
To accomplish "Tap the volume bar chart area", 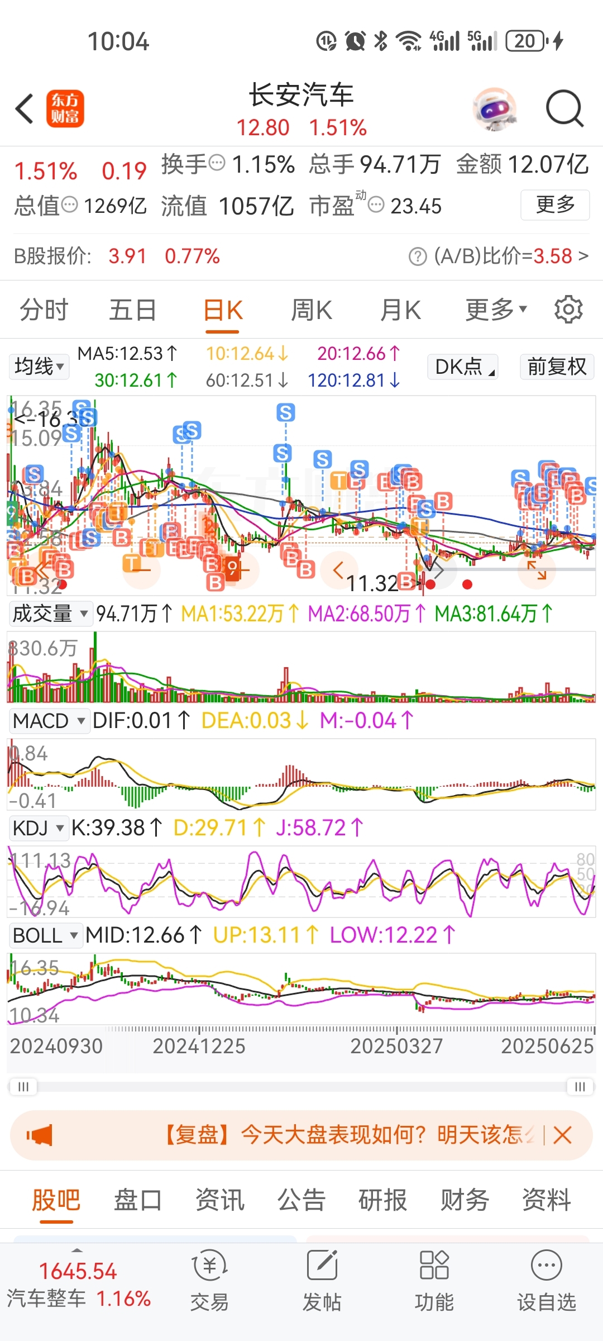I will (x=301, y=667).
